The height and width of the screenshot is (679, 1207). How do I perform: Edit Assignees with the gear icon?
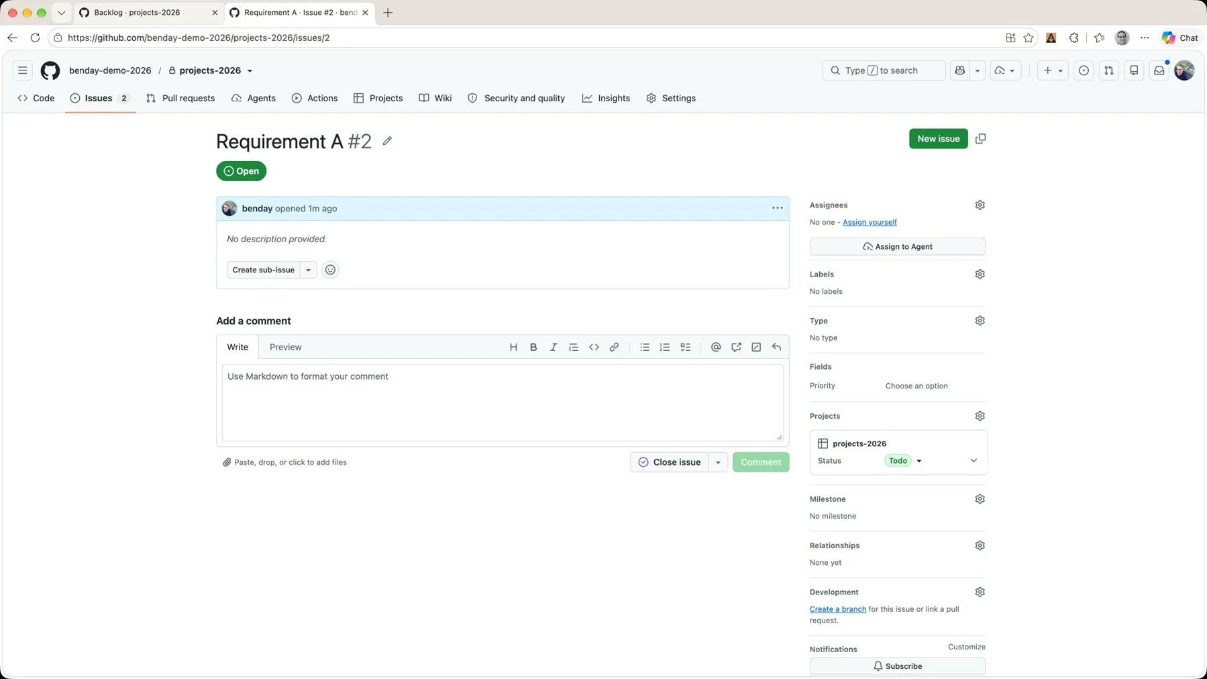point(980,205)
